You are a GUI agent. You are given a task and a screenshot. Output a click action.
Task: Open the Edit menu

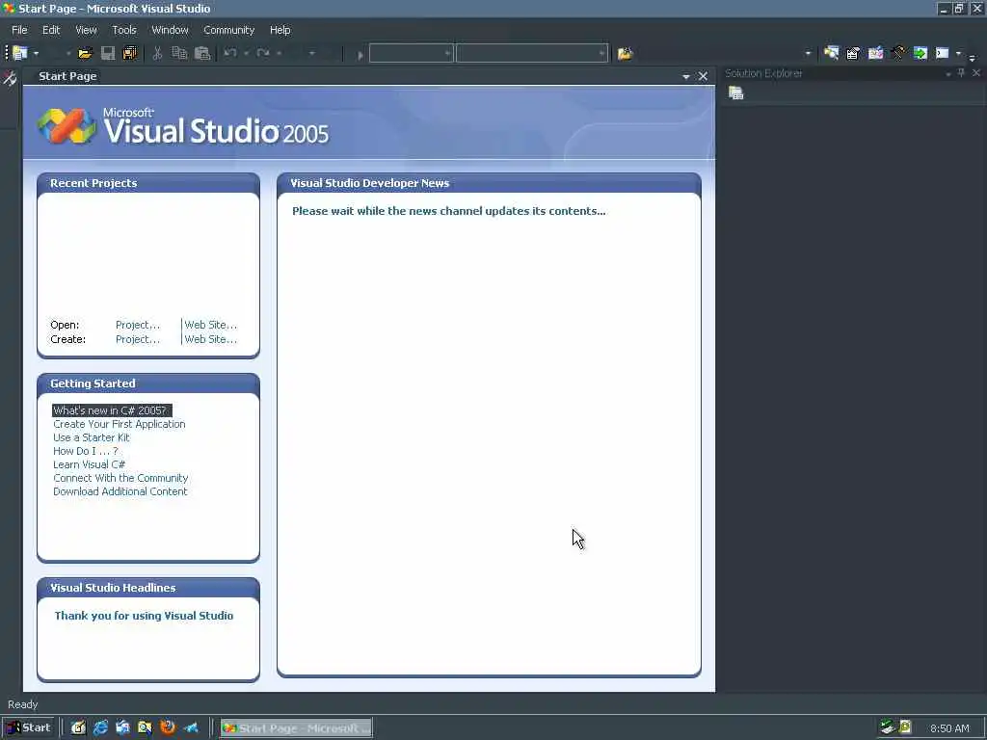[x=51, y=30]
